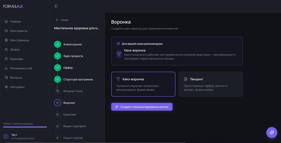Image resolution: width=281 pixels, height=143 pixels.
Task: Click the wallet icon beside Финансы
Action: (6, 78)
